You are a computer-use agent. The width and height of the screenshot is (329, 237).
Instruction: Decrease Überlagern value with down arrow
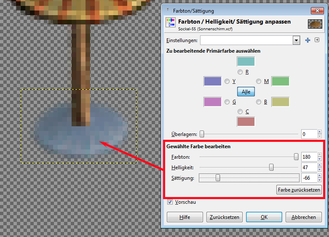(319, 136)
